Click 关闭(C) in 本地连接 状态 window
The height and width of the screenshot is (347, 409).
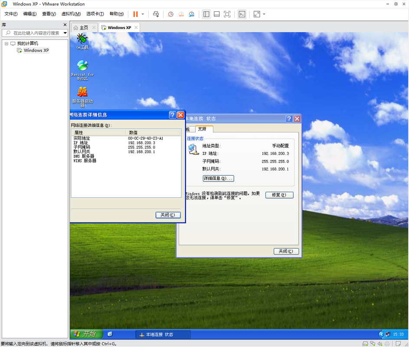click(x=286, y=251)
